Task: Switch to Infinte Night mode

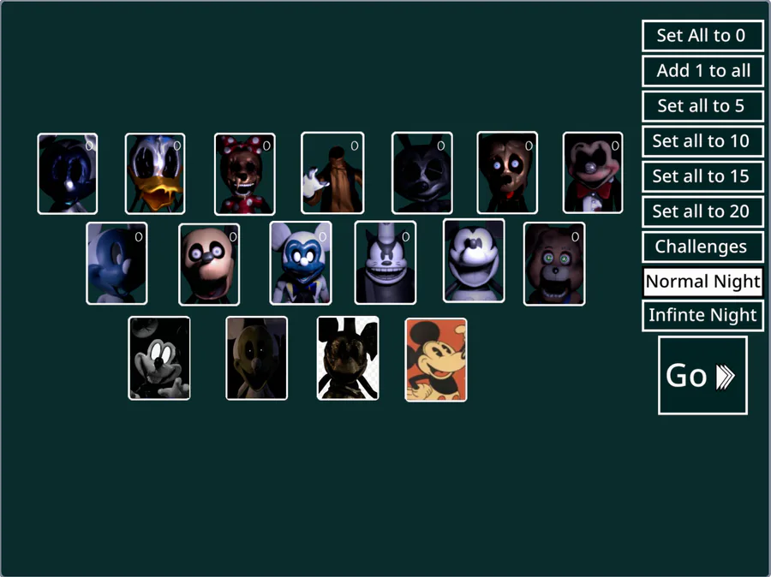Action: (702, 315)
